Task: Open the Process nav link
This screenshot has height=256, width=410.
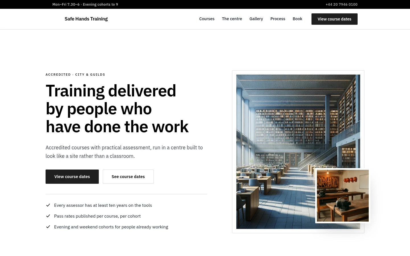Action: tap(278, 19)
